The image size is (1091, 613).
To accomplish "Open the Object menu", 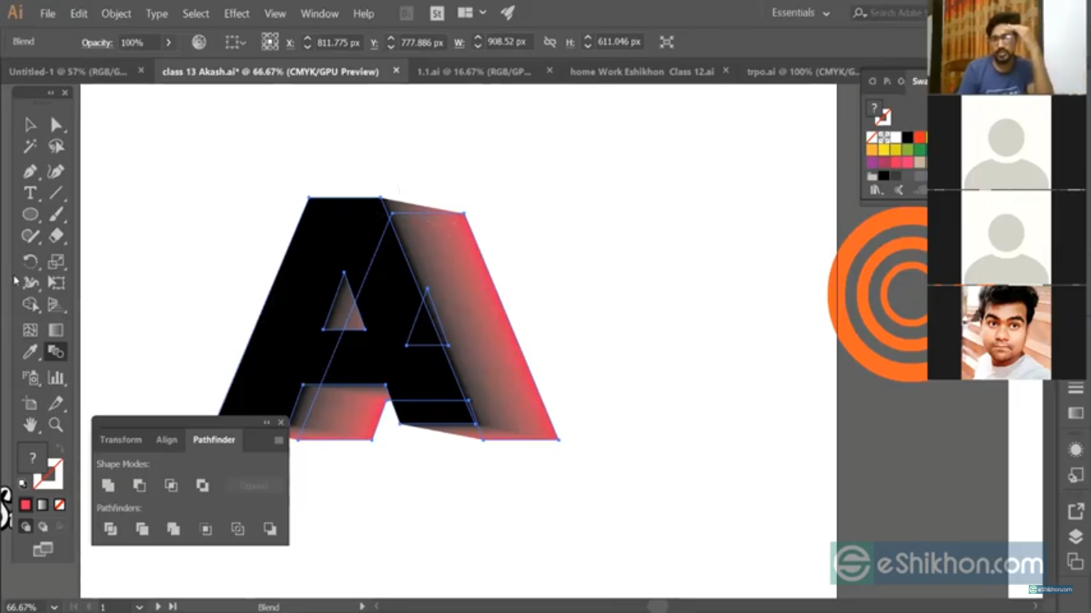I will click(x=116, y=14).
